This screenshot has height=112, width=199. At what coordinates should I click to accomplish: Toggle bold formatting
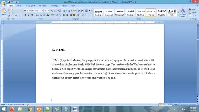pyautogui.click(x=25, y=15)
